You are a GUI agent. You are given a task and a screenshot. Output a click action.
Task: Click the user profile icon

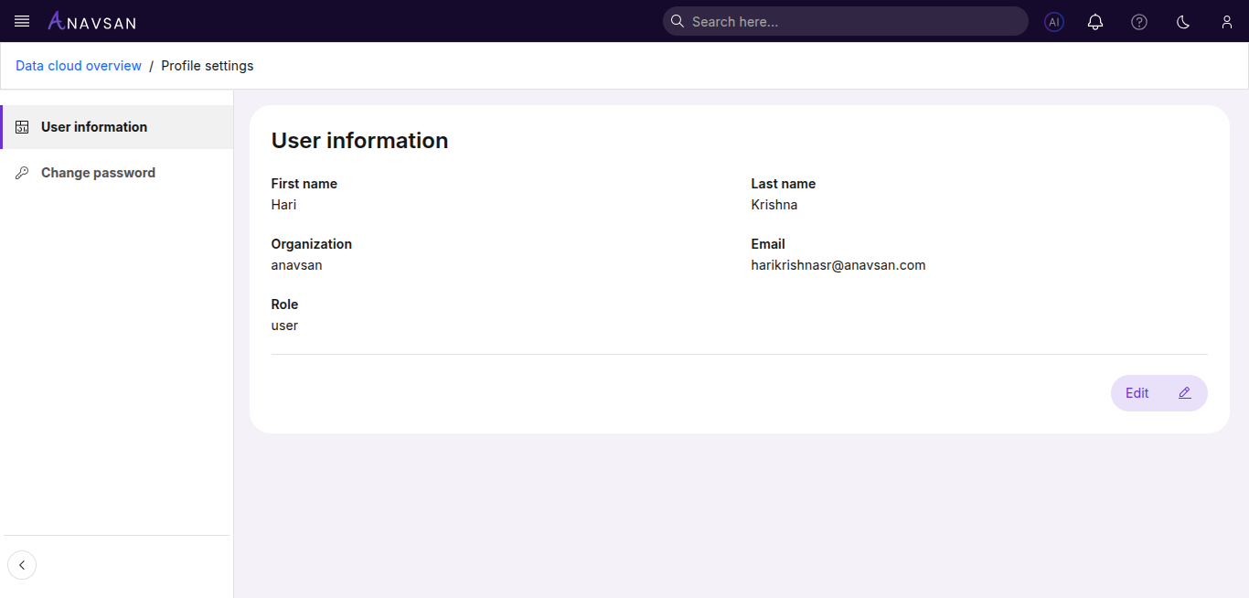(1227, 21)
